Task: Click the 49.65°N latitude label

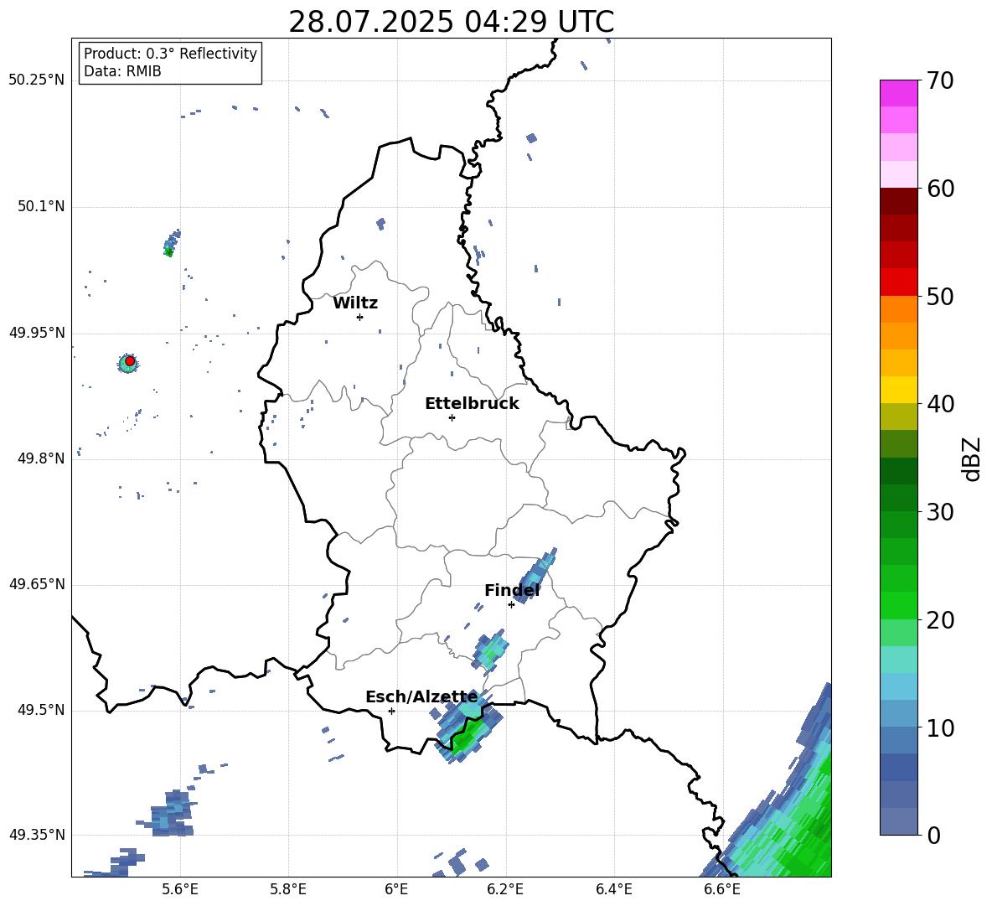Action: pos(37,584)
